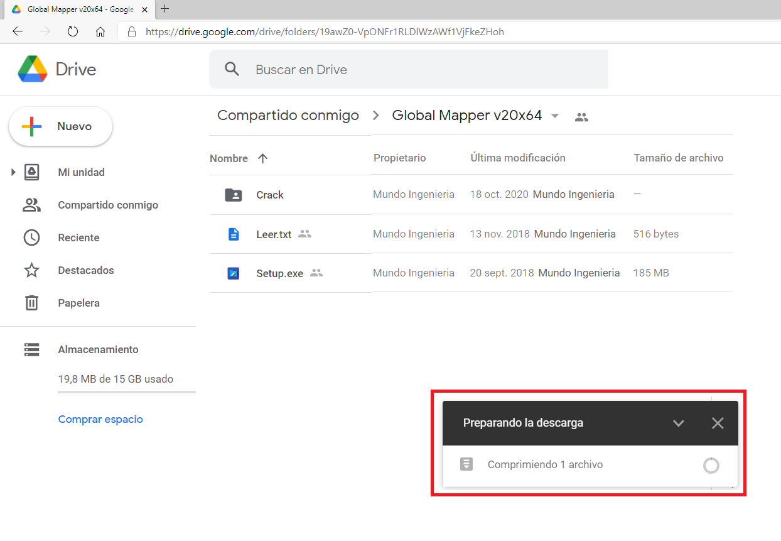
Task: Reload the page with refresh icon
Action: click(73, 31)
